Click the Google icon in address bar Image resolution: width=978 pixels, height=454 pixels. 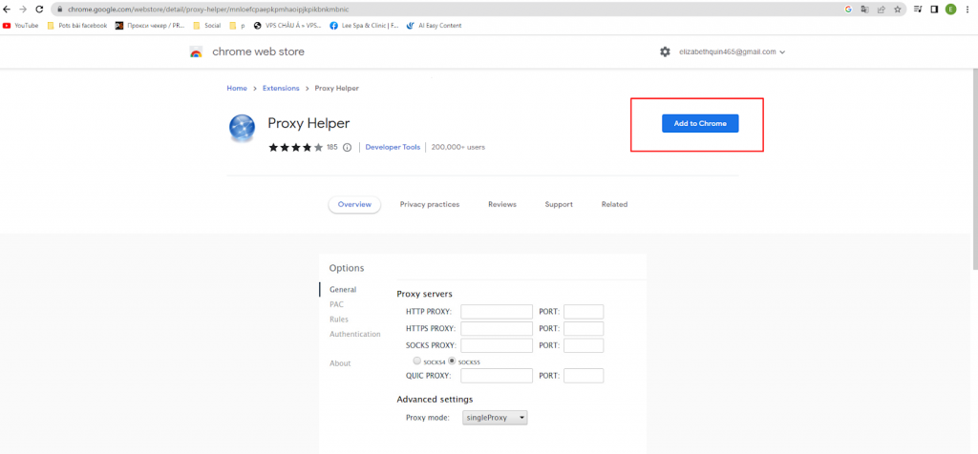point(848,10)
